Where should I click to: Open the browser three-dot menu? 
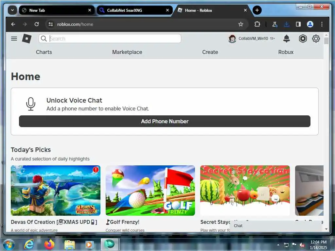tap(322, 24)
